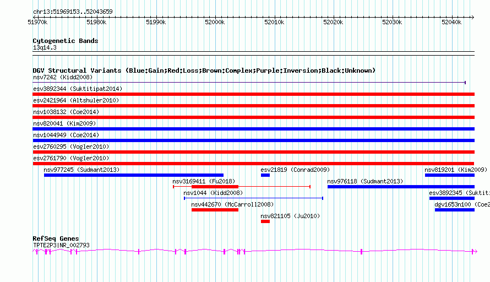Screen dimensions: 490x282
Task: Click the Cytogenetic Bands track title
Action: pos(66,41)
